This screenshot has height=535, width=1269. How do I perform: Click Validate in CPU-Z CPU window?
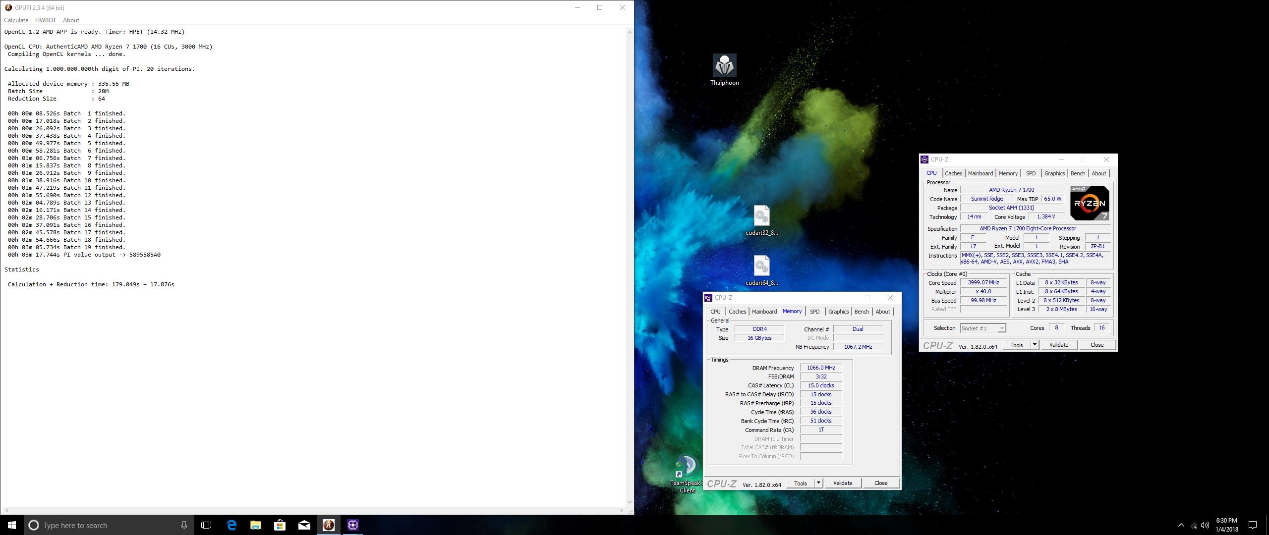click(1059, 345)
